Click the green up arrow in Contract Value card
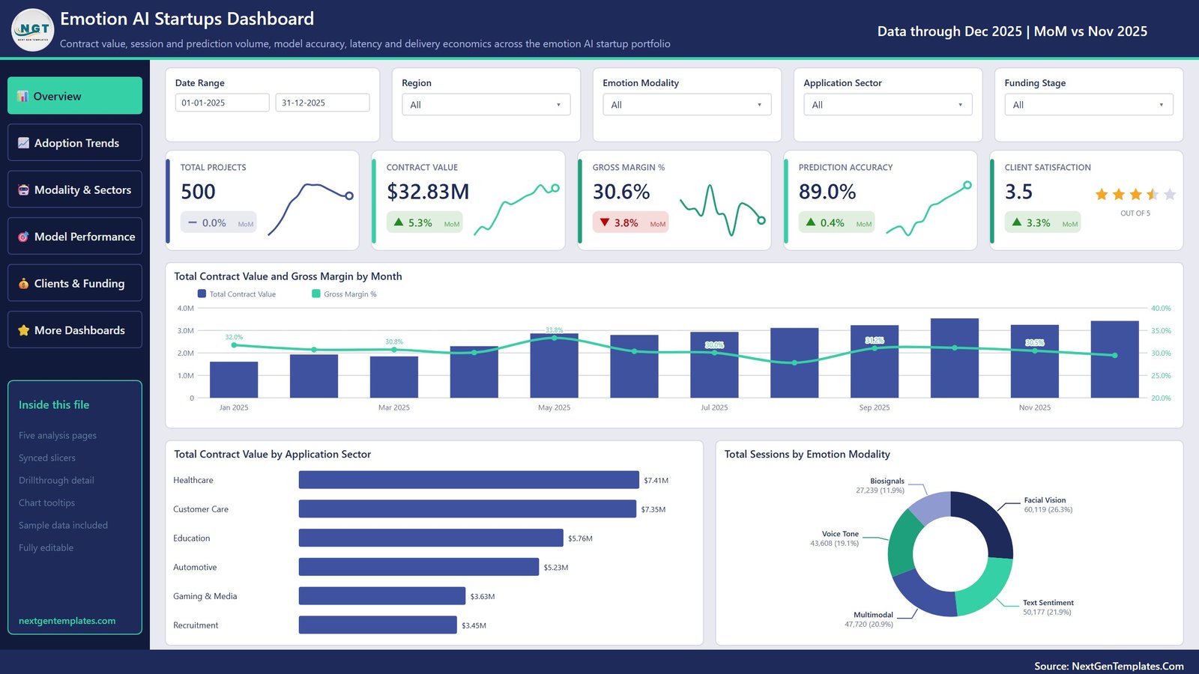Image resolution: width=1199 pixels, height=674 pixels. click(x=399, y=222)
